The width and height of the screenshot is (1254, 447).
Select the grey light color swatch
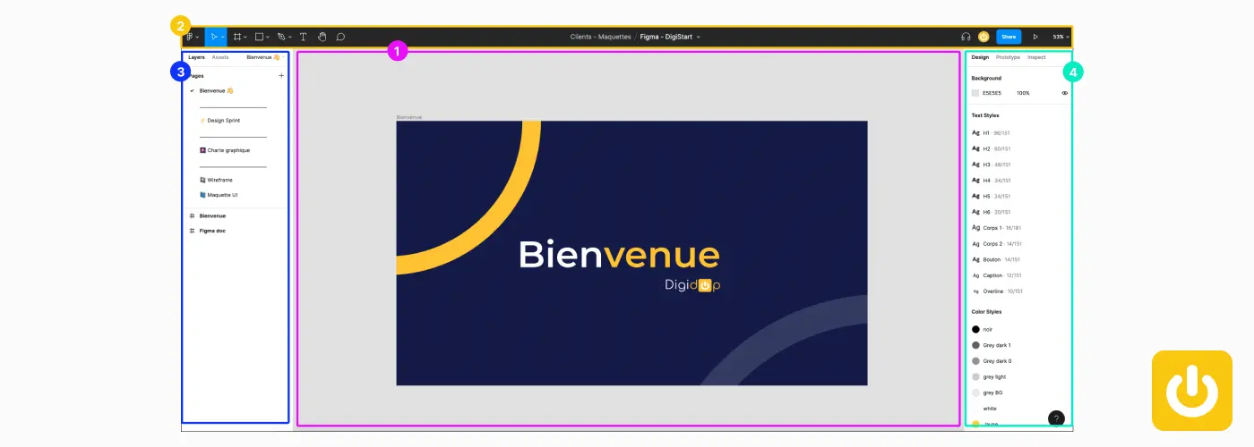point(975,376)
